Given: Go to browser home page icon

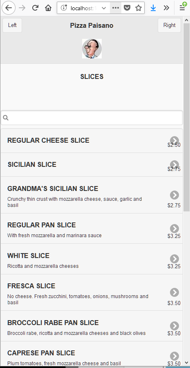Looking at the screenshot, I should (48, 8).
